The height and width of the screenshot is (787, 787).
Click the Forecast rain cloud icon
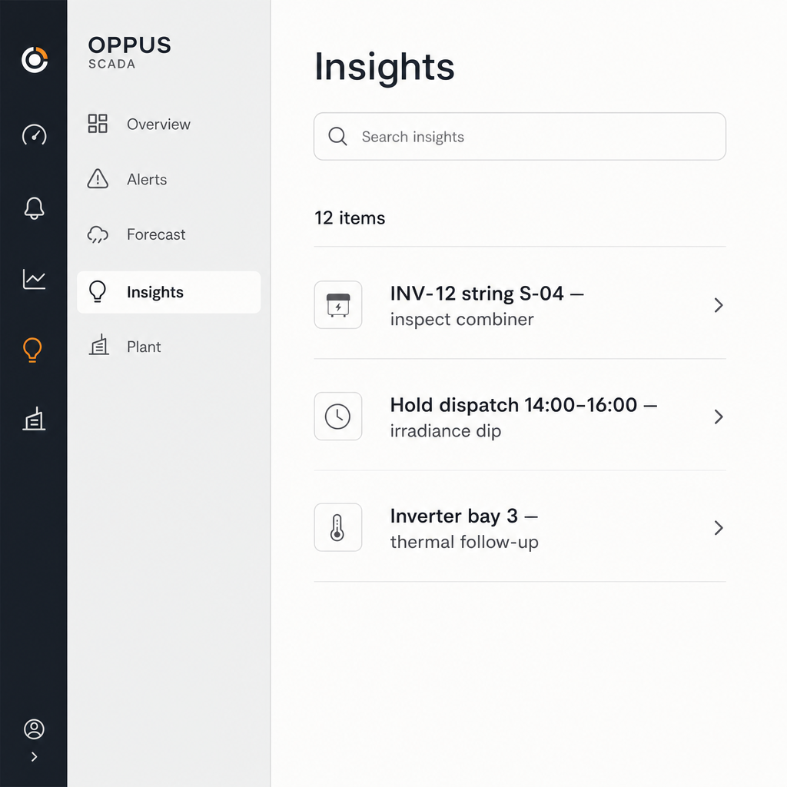coord(98,234)
